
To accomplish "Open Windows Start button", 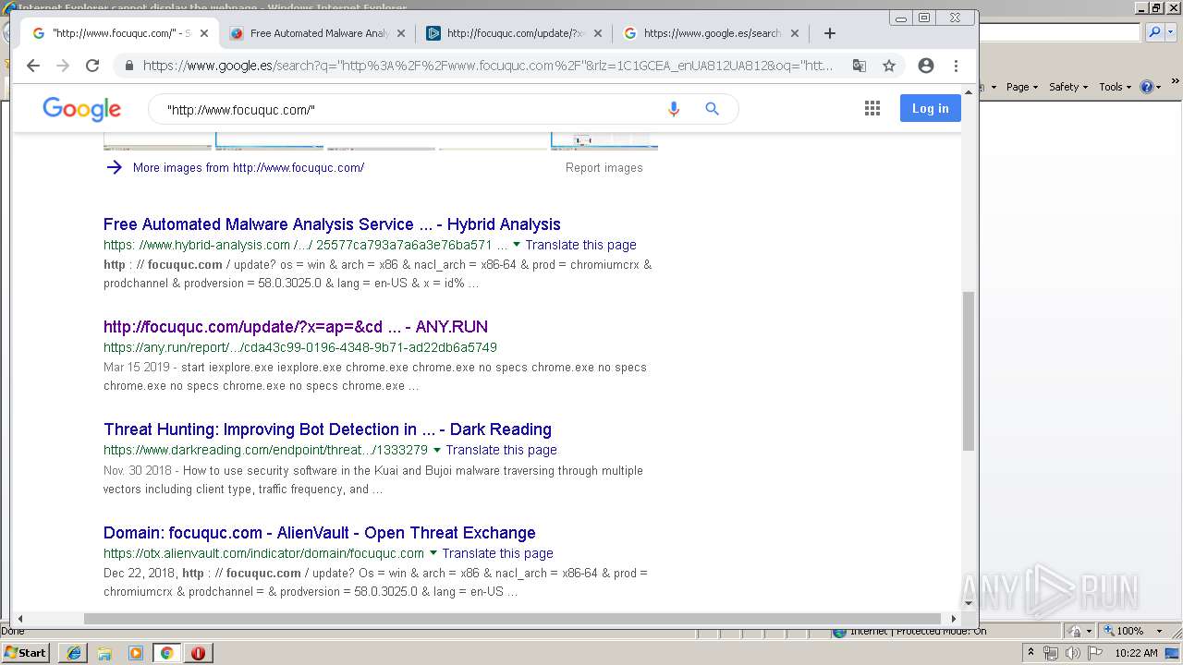I will coord(26,652).
